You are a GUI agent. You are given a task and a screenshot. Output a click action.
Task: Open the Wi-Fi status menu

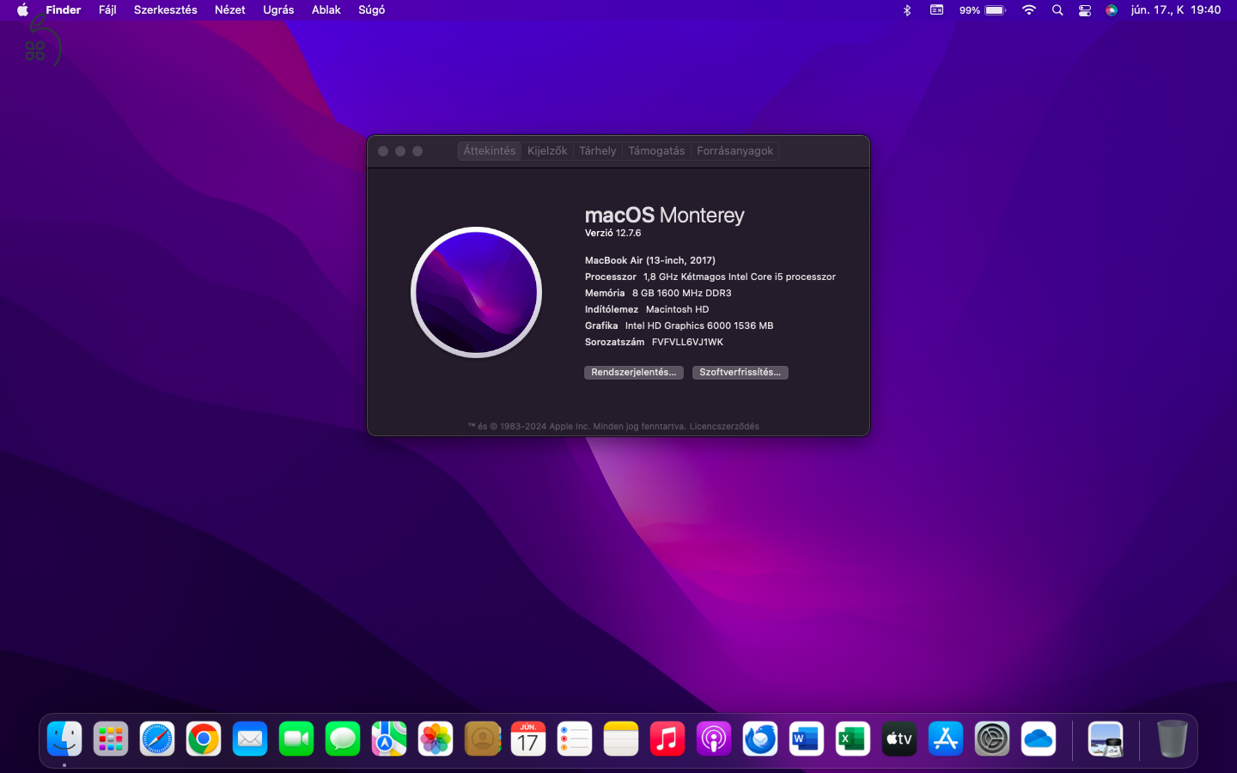pos(1029,10)
